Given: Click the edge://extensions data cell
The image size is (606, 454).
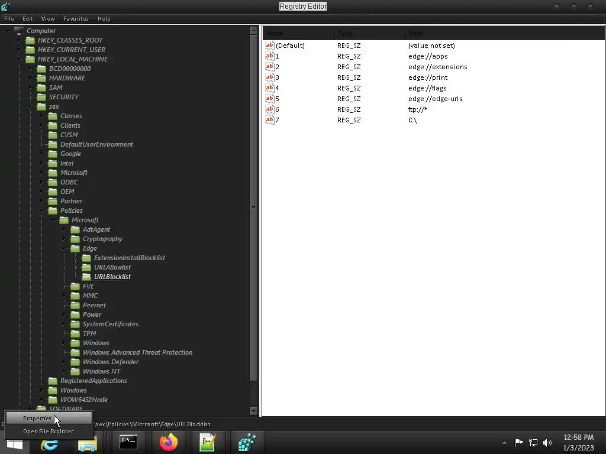Looking at the screenshot, I should [x=437, y=67].
